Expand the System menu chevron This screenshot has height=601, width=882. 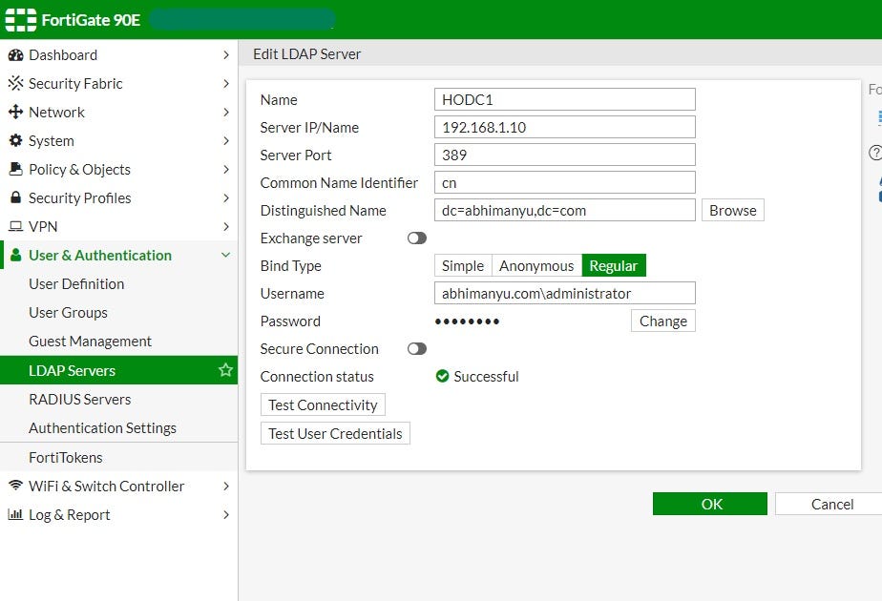click(225, 141)
